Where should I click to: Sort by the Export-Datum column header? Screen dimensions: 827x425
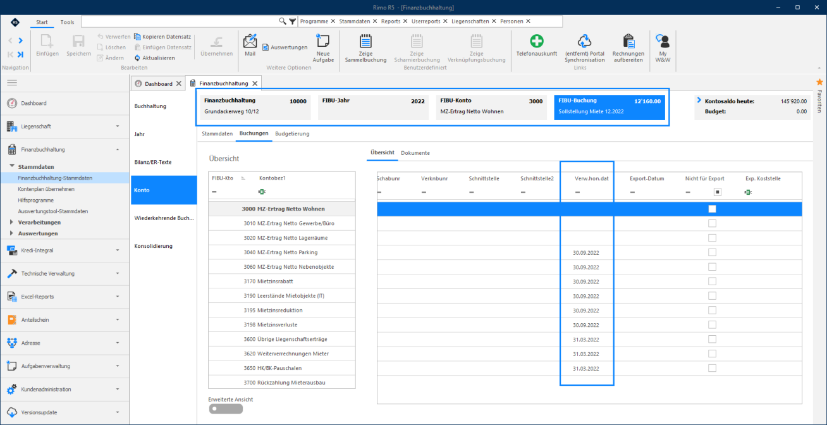[x=647, y=178]
